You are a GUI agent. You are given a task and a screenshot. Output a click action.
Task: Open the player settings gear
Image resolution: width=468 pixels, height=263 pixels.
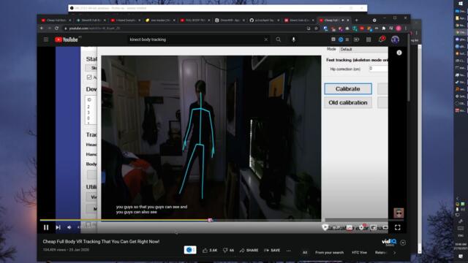click(361, 227)
